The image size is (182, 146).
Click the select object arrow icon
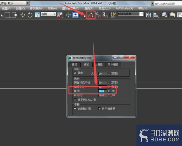point(2,15)
